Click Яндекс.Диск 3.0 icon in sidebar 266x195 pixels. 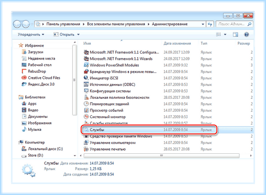point(24,84)
